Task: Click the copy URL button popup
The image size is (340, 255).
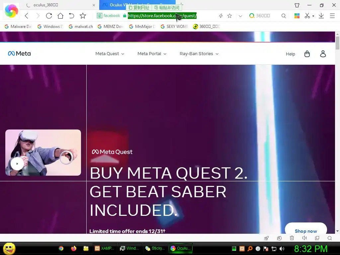Action: (x=139, y=8)
